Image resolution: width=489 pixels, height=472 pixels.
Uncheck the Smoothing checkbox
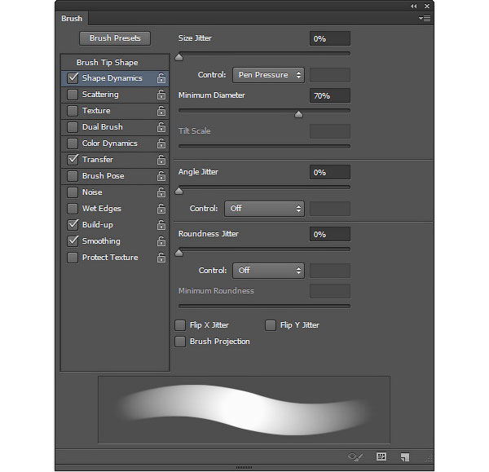[x=73, y=241]
